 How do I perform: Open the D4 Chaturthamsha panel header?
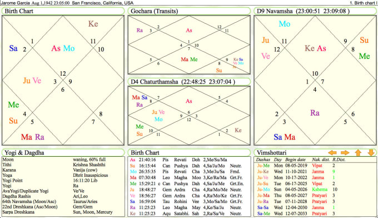(x=189, y=82)
